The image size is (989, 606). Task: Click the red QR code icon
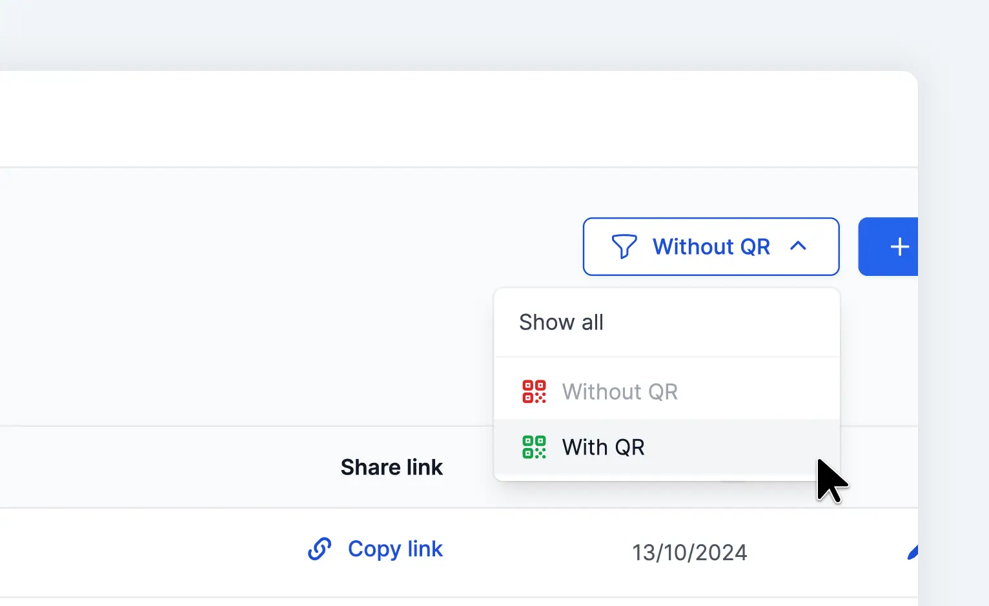534,391
